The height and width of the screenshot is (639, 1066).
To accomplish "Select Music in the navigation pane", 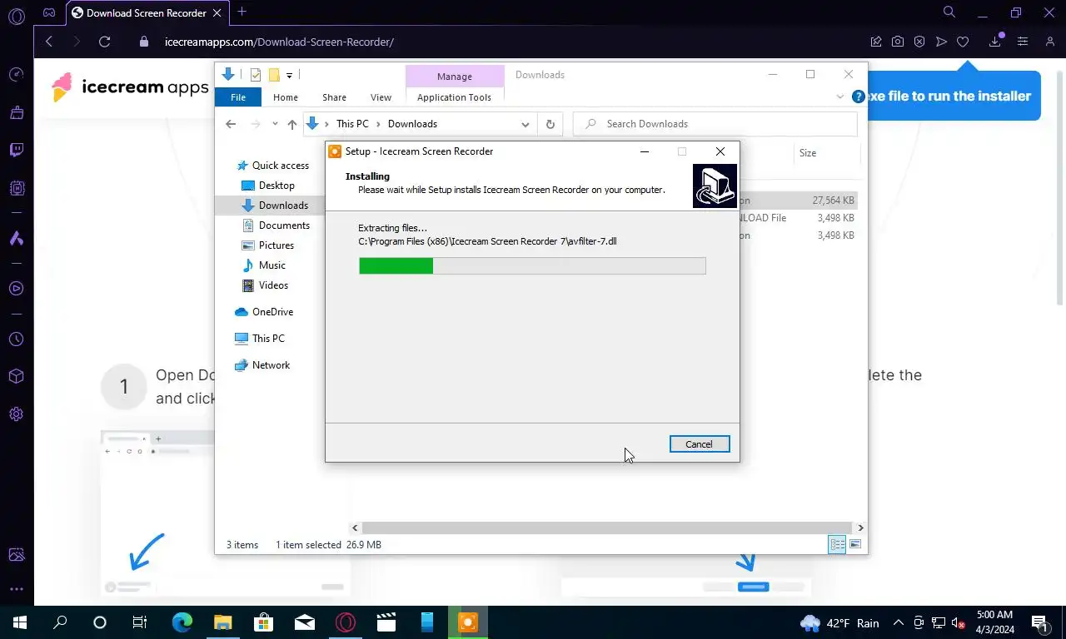I will pyautogui.click(x=264, y=265).
